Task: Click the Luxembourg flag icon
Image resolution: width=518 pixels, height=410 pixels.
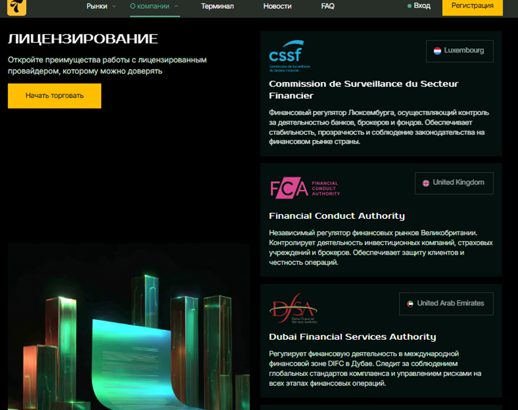Action: (437, 51)
